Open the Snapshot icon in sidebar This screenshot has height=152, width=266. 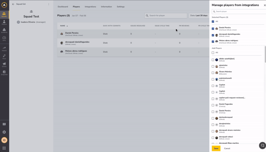coord(4,73)
